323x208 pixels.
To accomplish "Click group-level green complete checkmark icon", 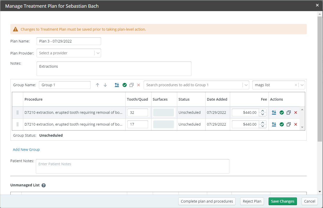I will [125, 85].
